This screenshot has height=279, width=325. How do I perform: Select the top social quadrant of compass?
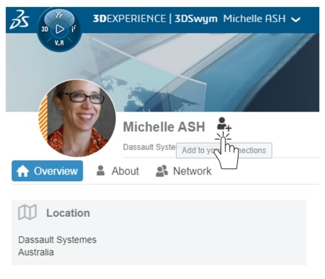59,15
